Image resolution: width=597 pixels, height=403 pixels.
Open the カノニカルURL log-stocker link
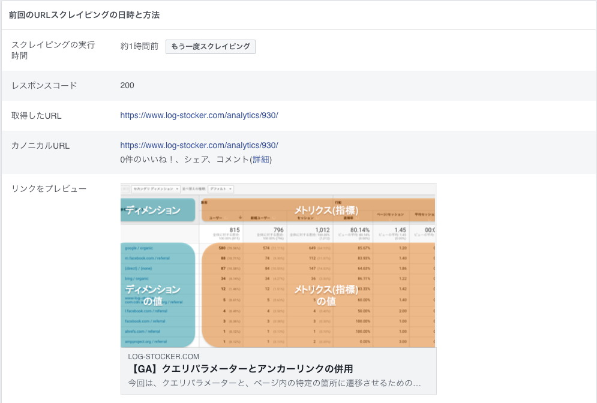199,145
